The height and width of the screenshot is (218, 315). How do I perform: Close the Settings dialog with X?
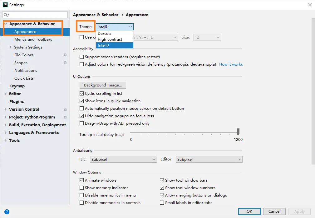pos(310,5)
